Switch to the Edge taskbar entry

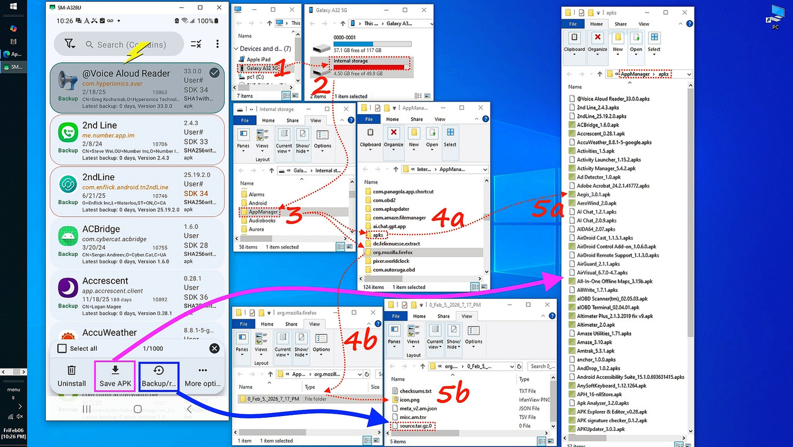pyautogui.click(x=12, y=54)
